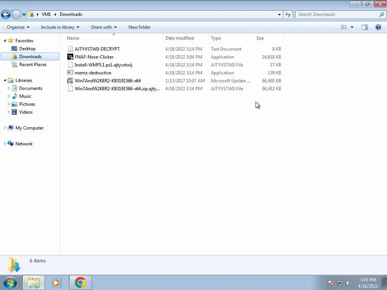Expand the Pictures library node
Screen dimensions: 387x290
pyautogui.click(x=9, y=104)
